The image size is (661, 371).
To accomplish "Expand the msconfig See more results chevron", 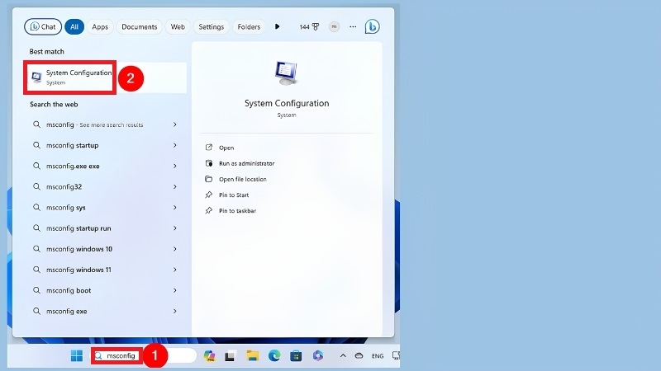I will [x=174, y=124].
